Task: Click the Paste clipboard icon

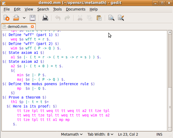Action: click(99, 18)
